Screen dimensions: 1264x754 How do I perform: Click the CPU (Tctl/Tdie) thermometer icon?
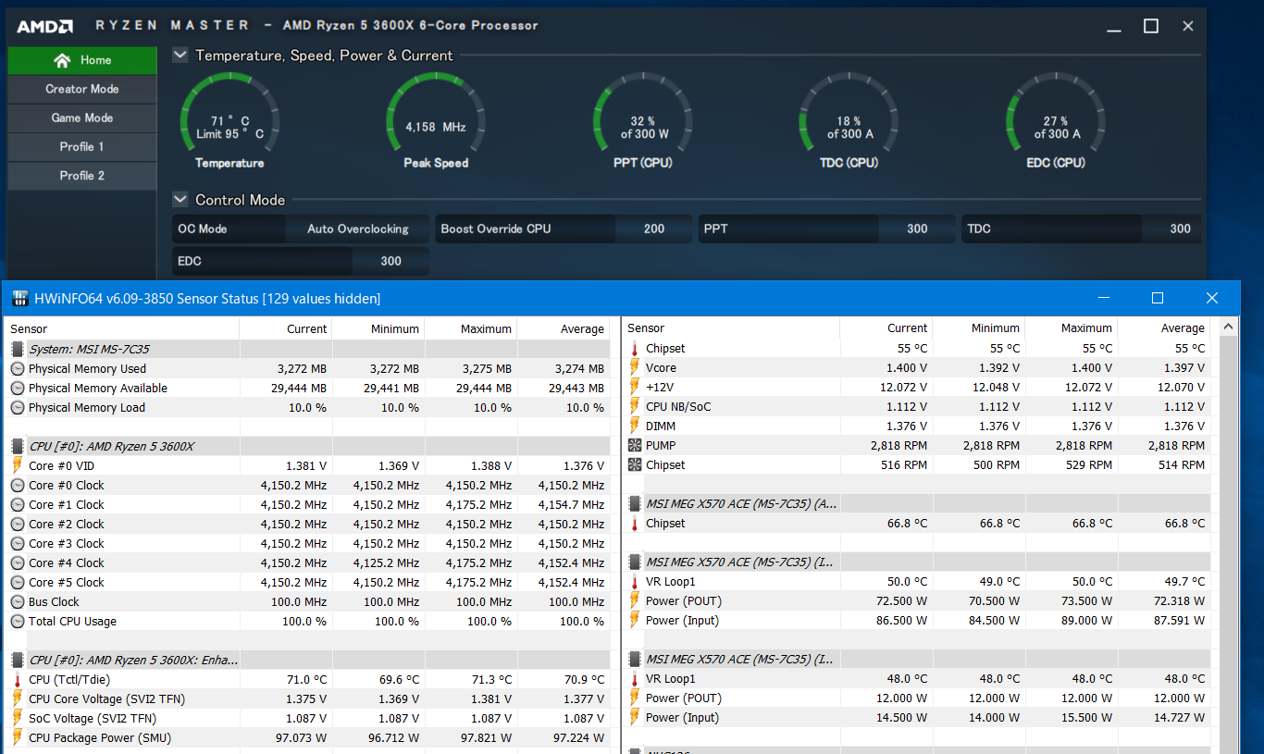click(x=17, y=679)
